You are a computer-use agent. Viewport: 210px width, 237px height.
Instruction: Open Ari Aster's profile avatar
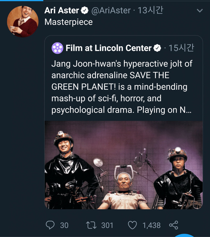[x=23, y=21]
